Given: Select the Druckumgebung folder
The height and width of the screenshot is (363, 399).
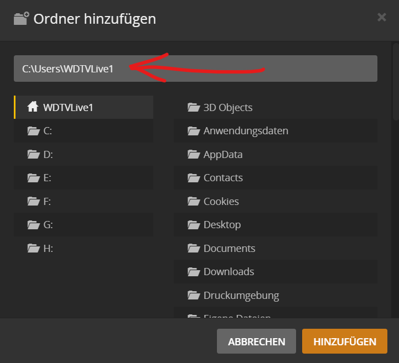Looking at the screenshot, I should click(241, 295).
